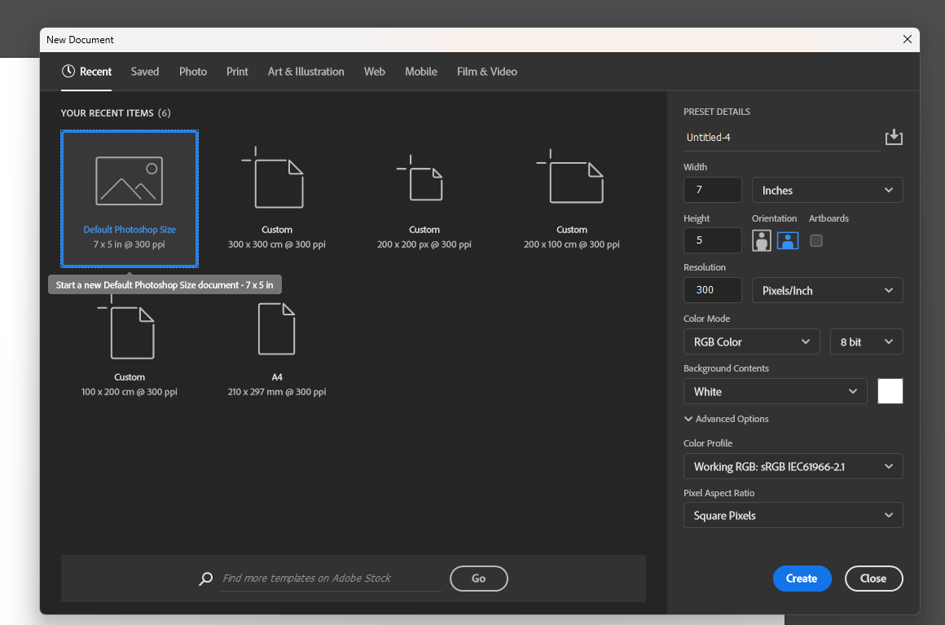Open the Art & Illustration tab
This screenshot has height=625, width=945.
305,72
